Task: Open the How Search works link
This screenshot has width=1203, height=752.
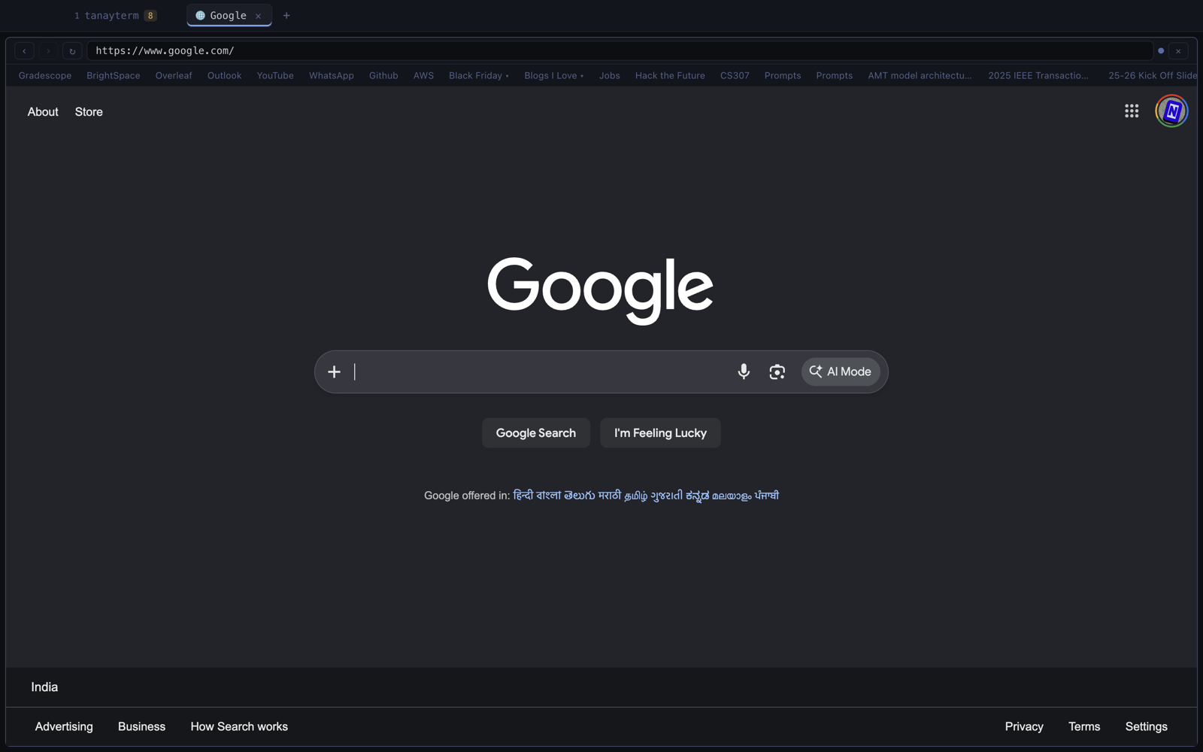Action: (239, 727)
